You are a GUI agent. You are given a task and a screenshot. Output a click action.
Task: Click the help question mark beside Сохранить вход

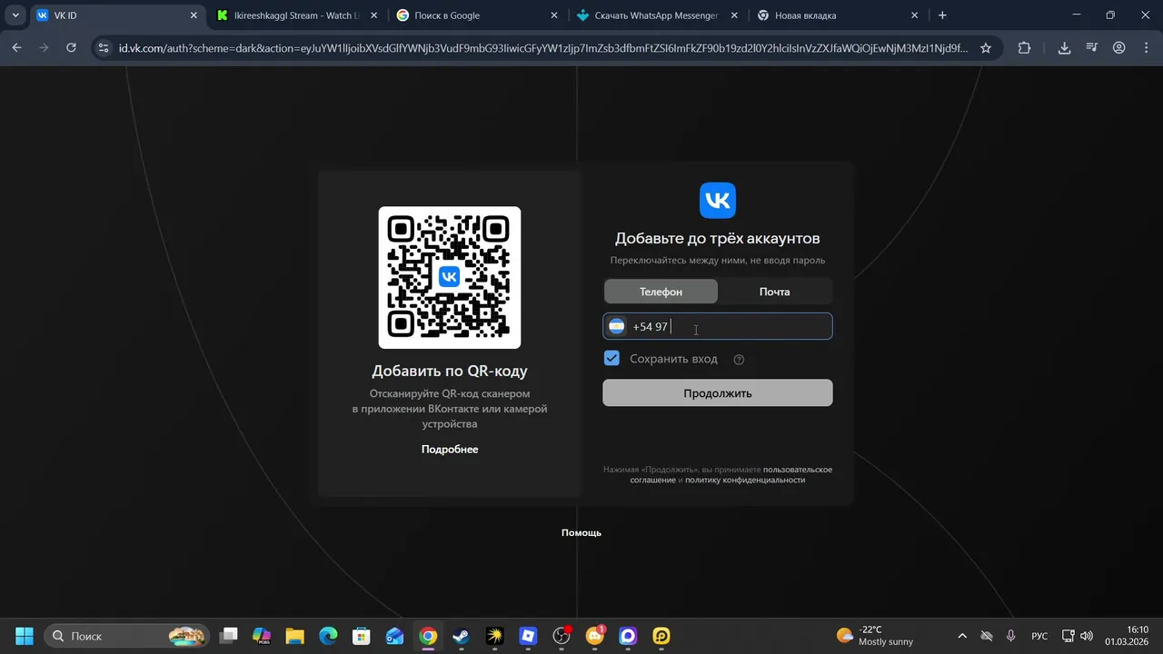point(739,360)
